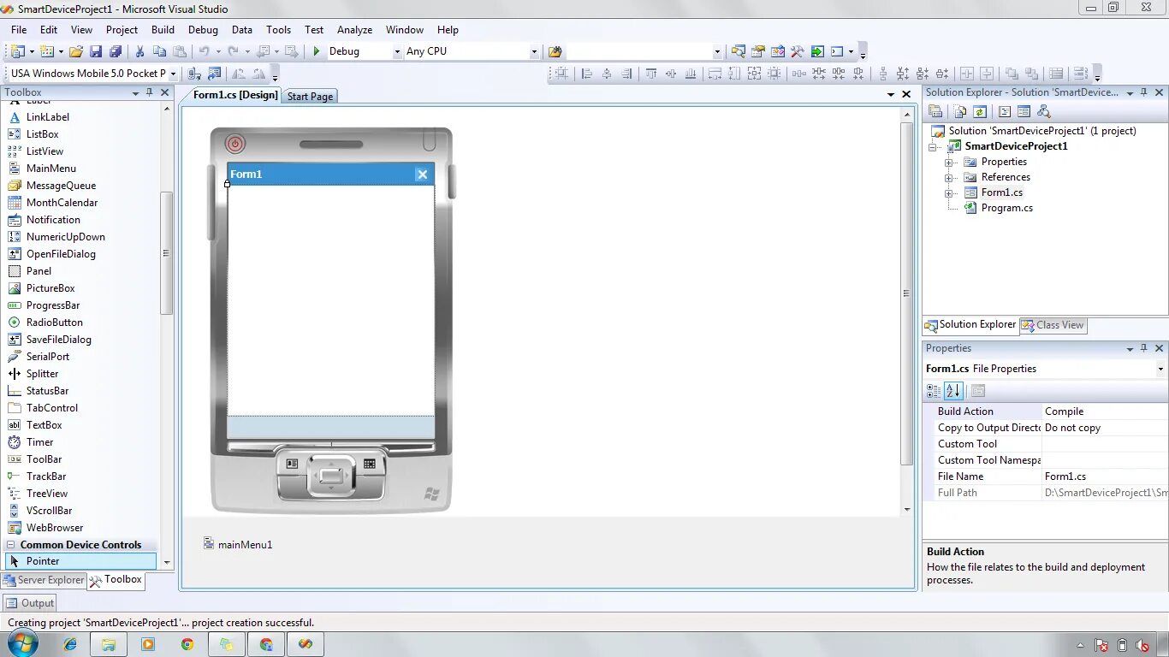
Task: Toggle Alphabetical sort in Properties panel
Action: tap(953, 391)
